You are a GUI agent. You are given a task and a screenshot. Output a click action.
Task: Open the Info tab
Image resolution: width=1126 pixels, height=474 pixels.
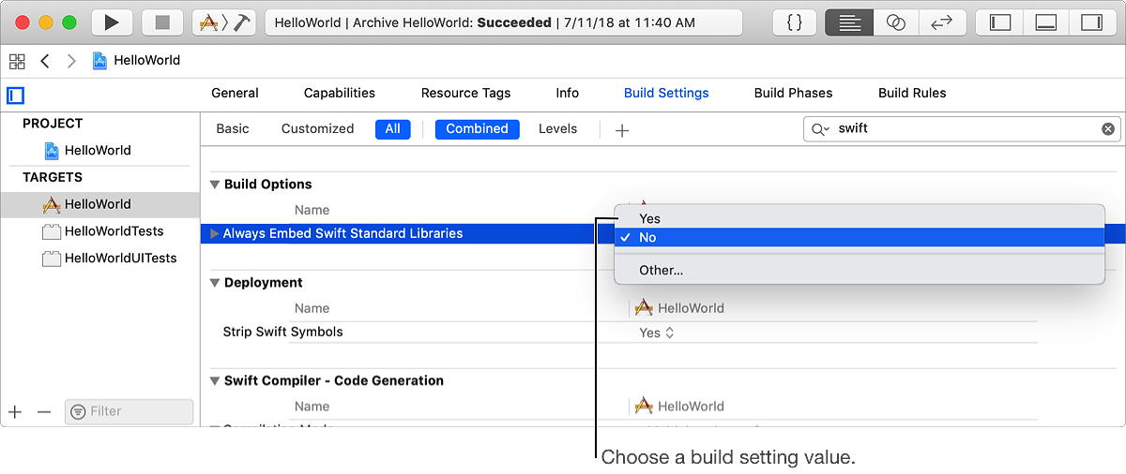coord(567,93)
